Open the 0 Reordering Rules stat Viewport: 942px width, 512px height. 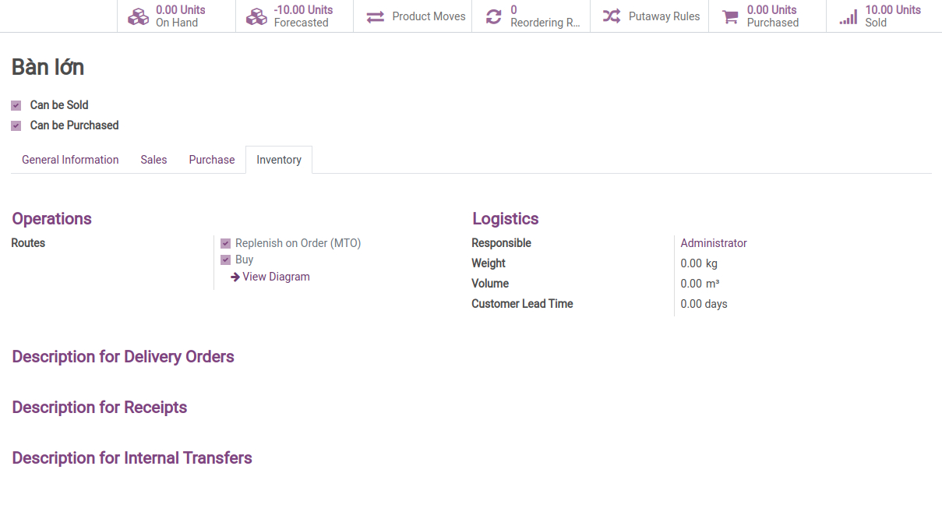pyautogui.click(x=531, y=16)
